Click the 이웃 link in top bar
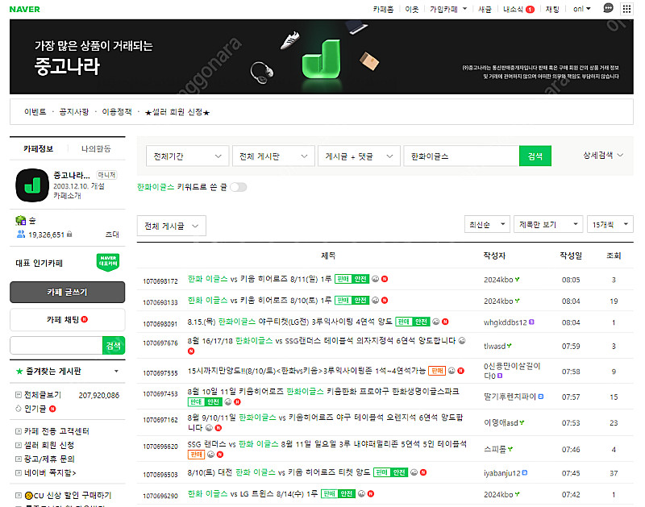Viewport: 645px width, 507px height. coord(411,9)
